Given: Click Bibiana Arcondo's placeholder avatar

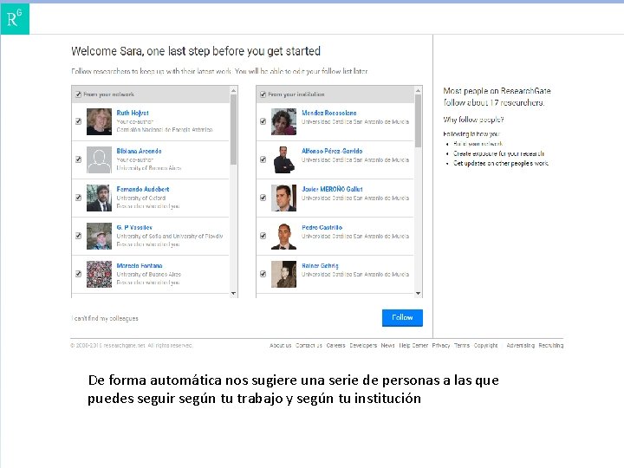Looking at the screenshot, I should coord(99,160).
